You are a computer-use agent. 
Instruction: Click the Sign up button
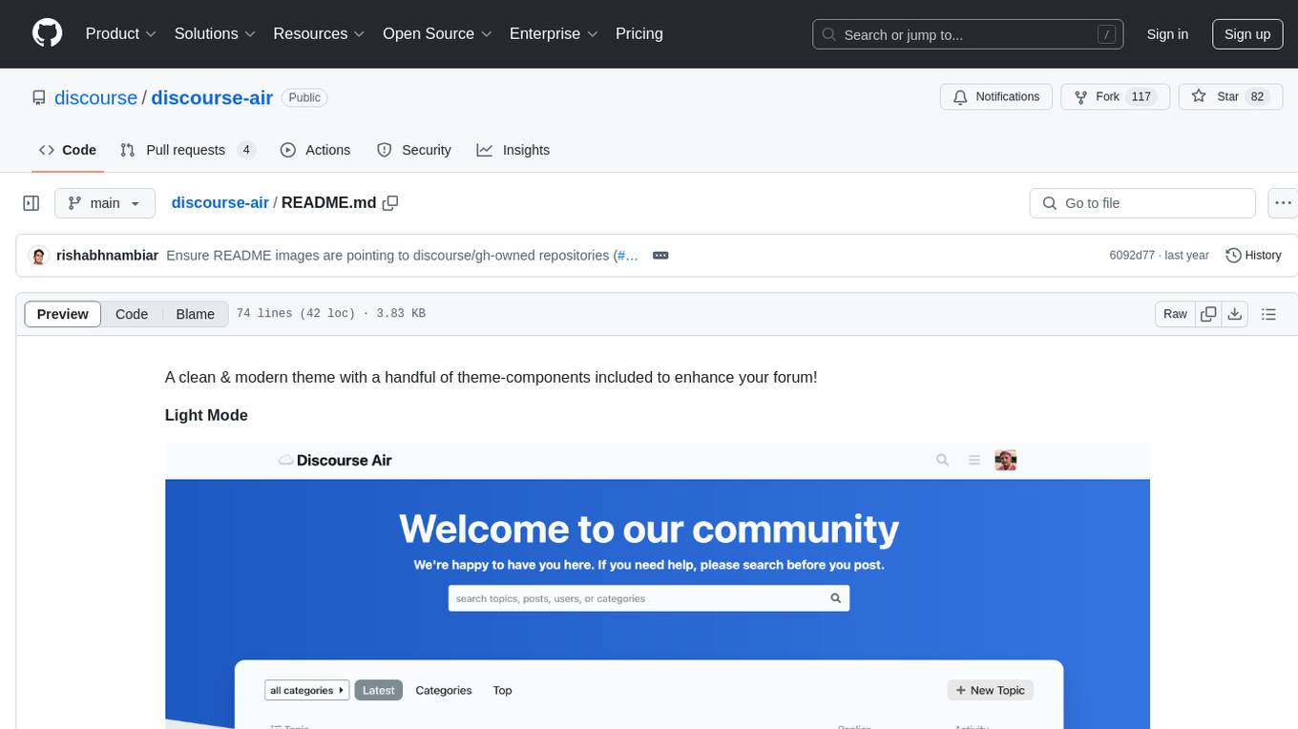tap(1246, 33)
